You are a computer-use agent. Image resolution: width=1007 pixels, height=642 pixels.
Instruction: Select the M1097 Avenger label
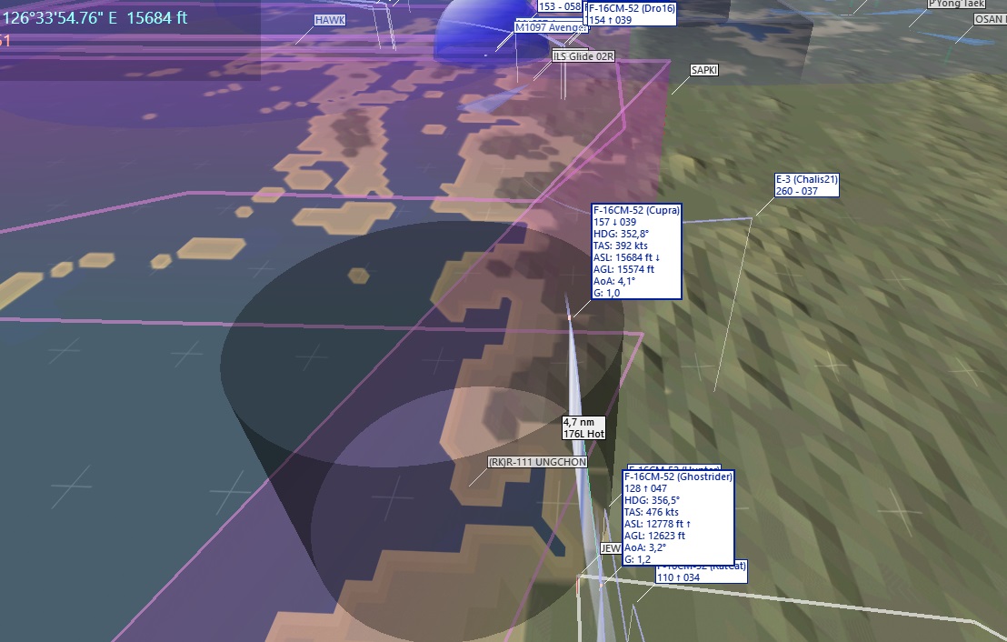[551, 27]
